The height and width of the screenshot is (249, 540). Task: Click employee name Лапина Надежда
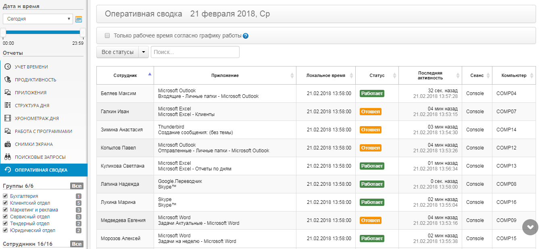click(120, 184)
